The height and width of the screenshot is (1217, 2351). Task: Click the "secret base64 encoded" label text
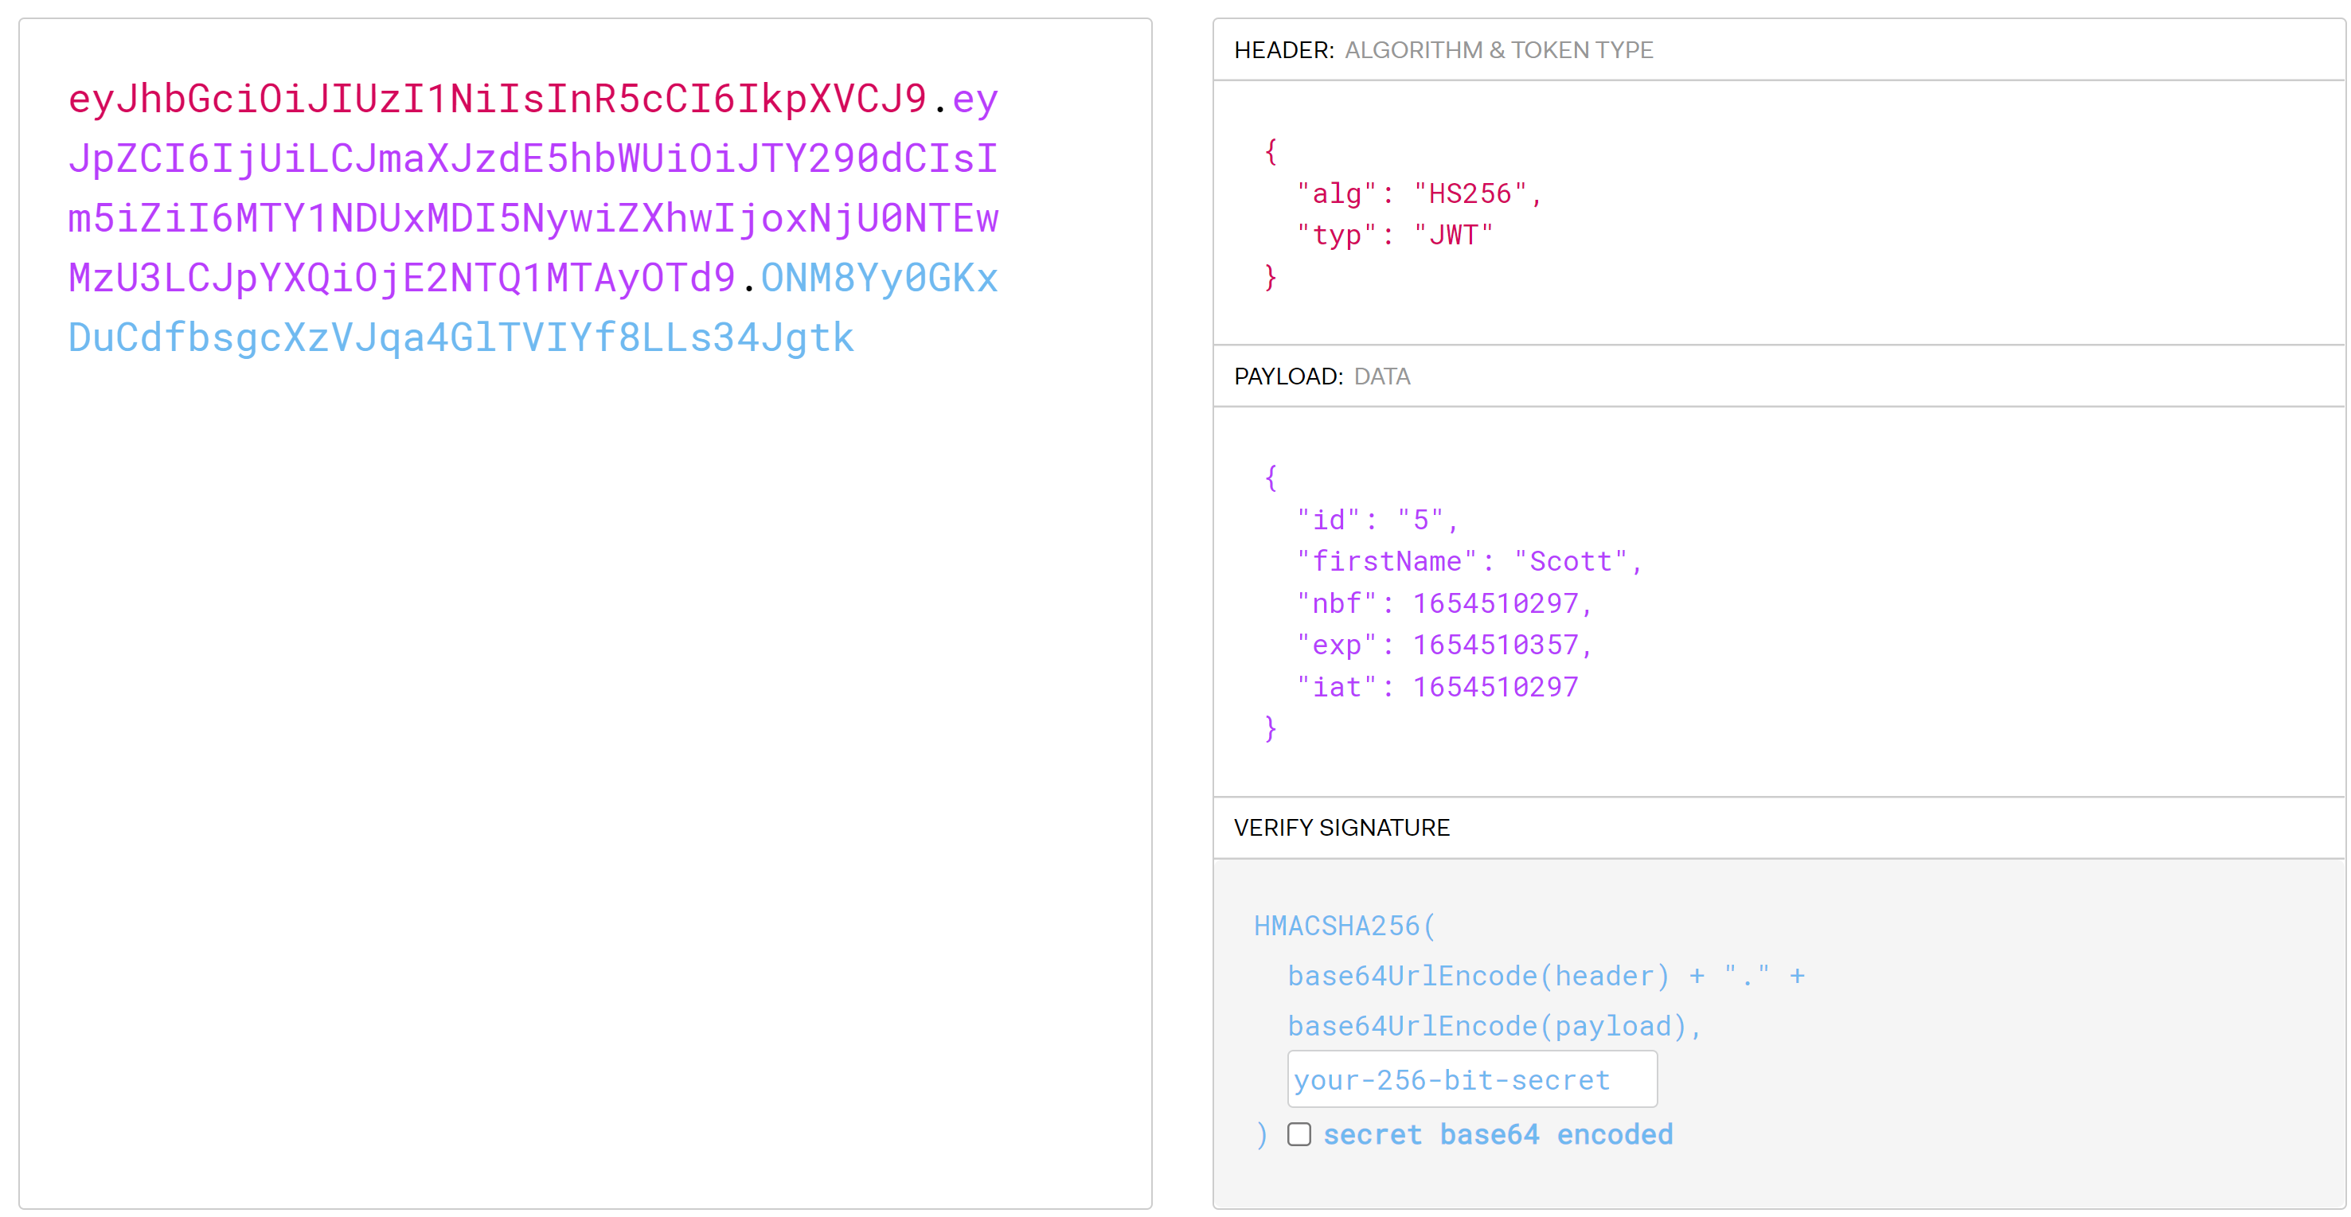pos(1498,1134)
